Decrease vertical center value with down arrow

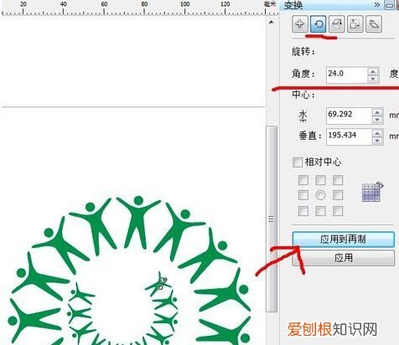[377, 141]
